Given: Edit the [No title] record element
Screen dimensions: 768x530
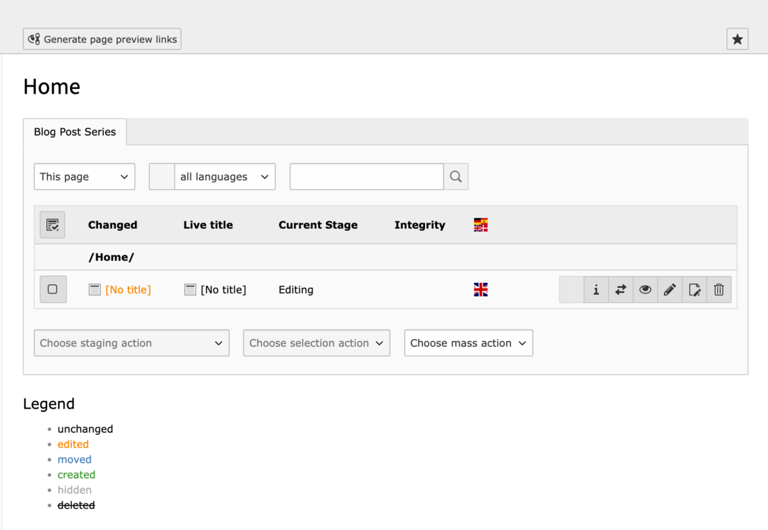Looking at the screenshot, I should (670, 289).
